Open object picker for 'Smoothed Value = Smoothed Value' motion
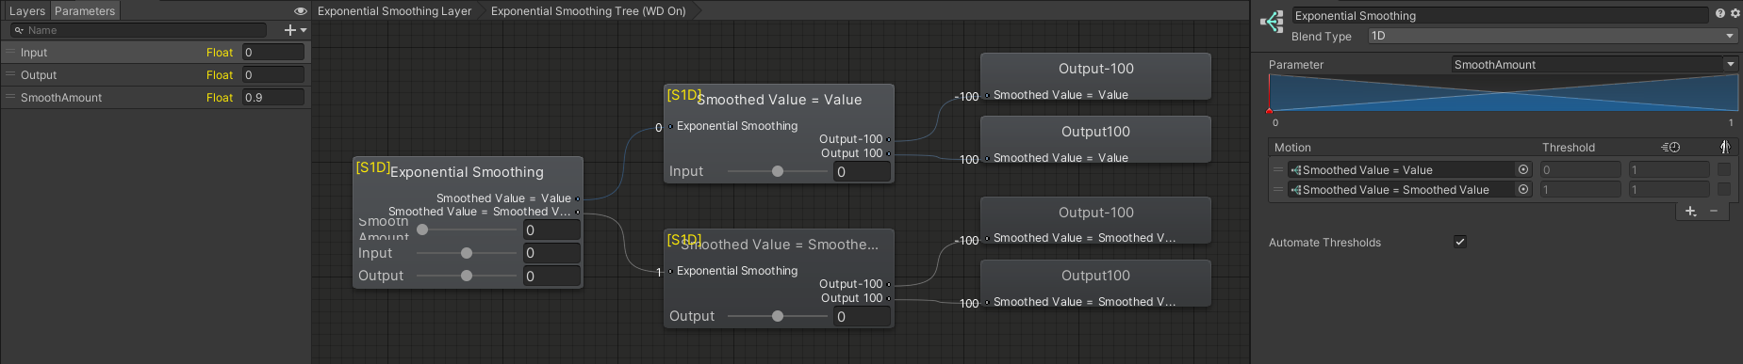Image resolution: width=1743 pixels, height=364 pixels. 1523,189
